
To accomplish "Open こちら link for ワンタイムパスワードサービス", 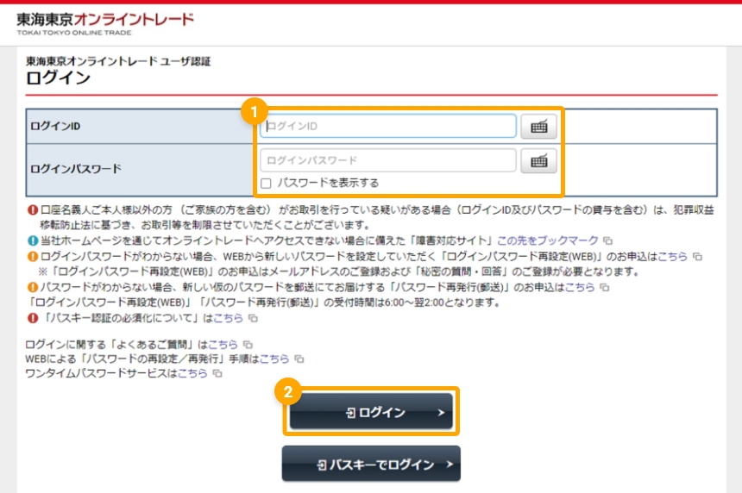I will tap(192, 373).
